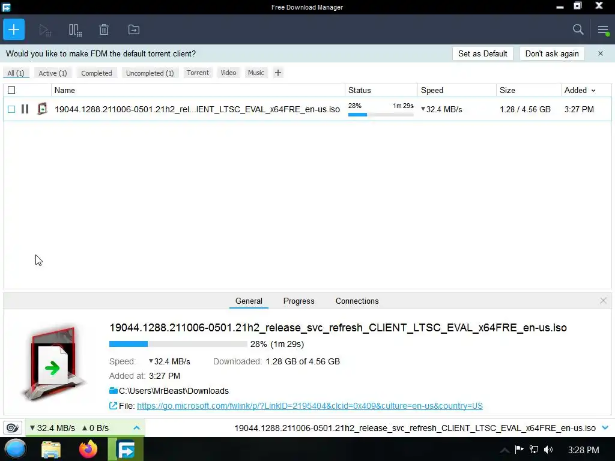Click the blue plus Add download button
615x461 pixels.
pyautogui.click(x=14, y=29)
